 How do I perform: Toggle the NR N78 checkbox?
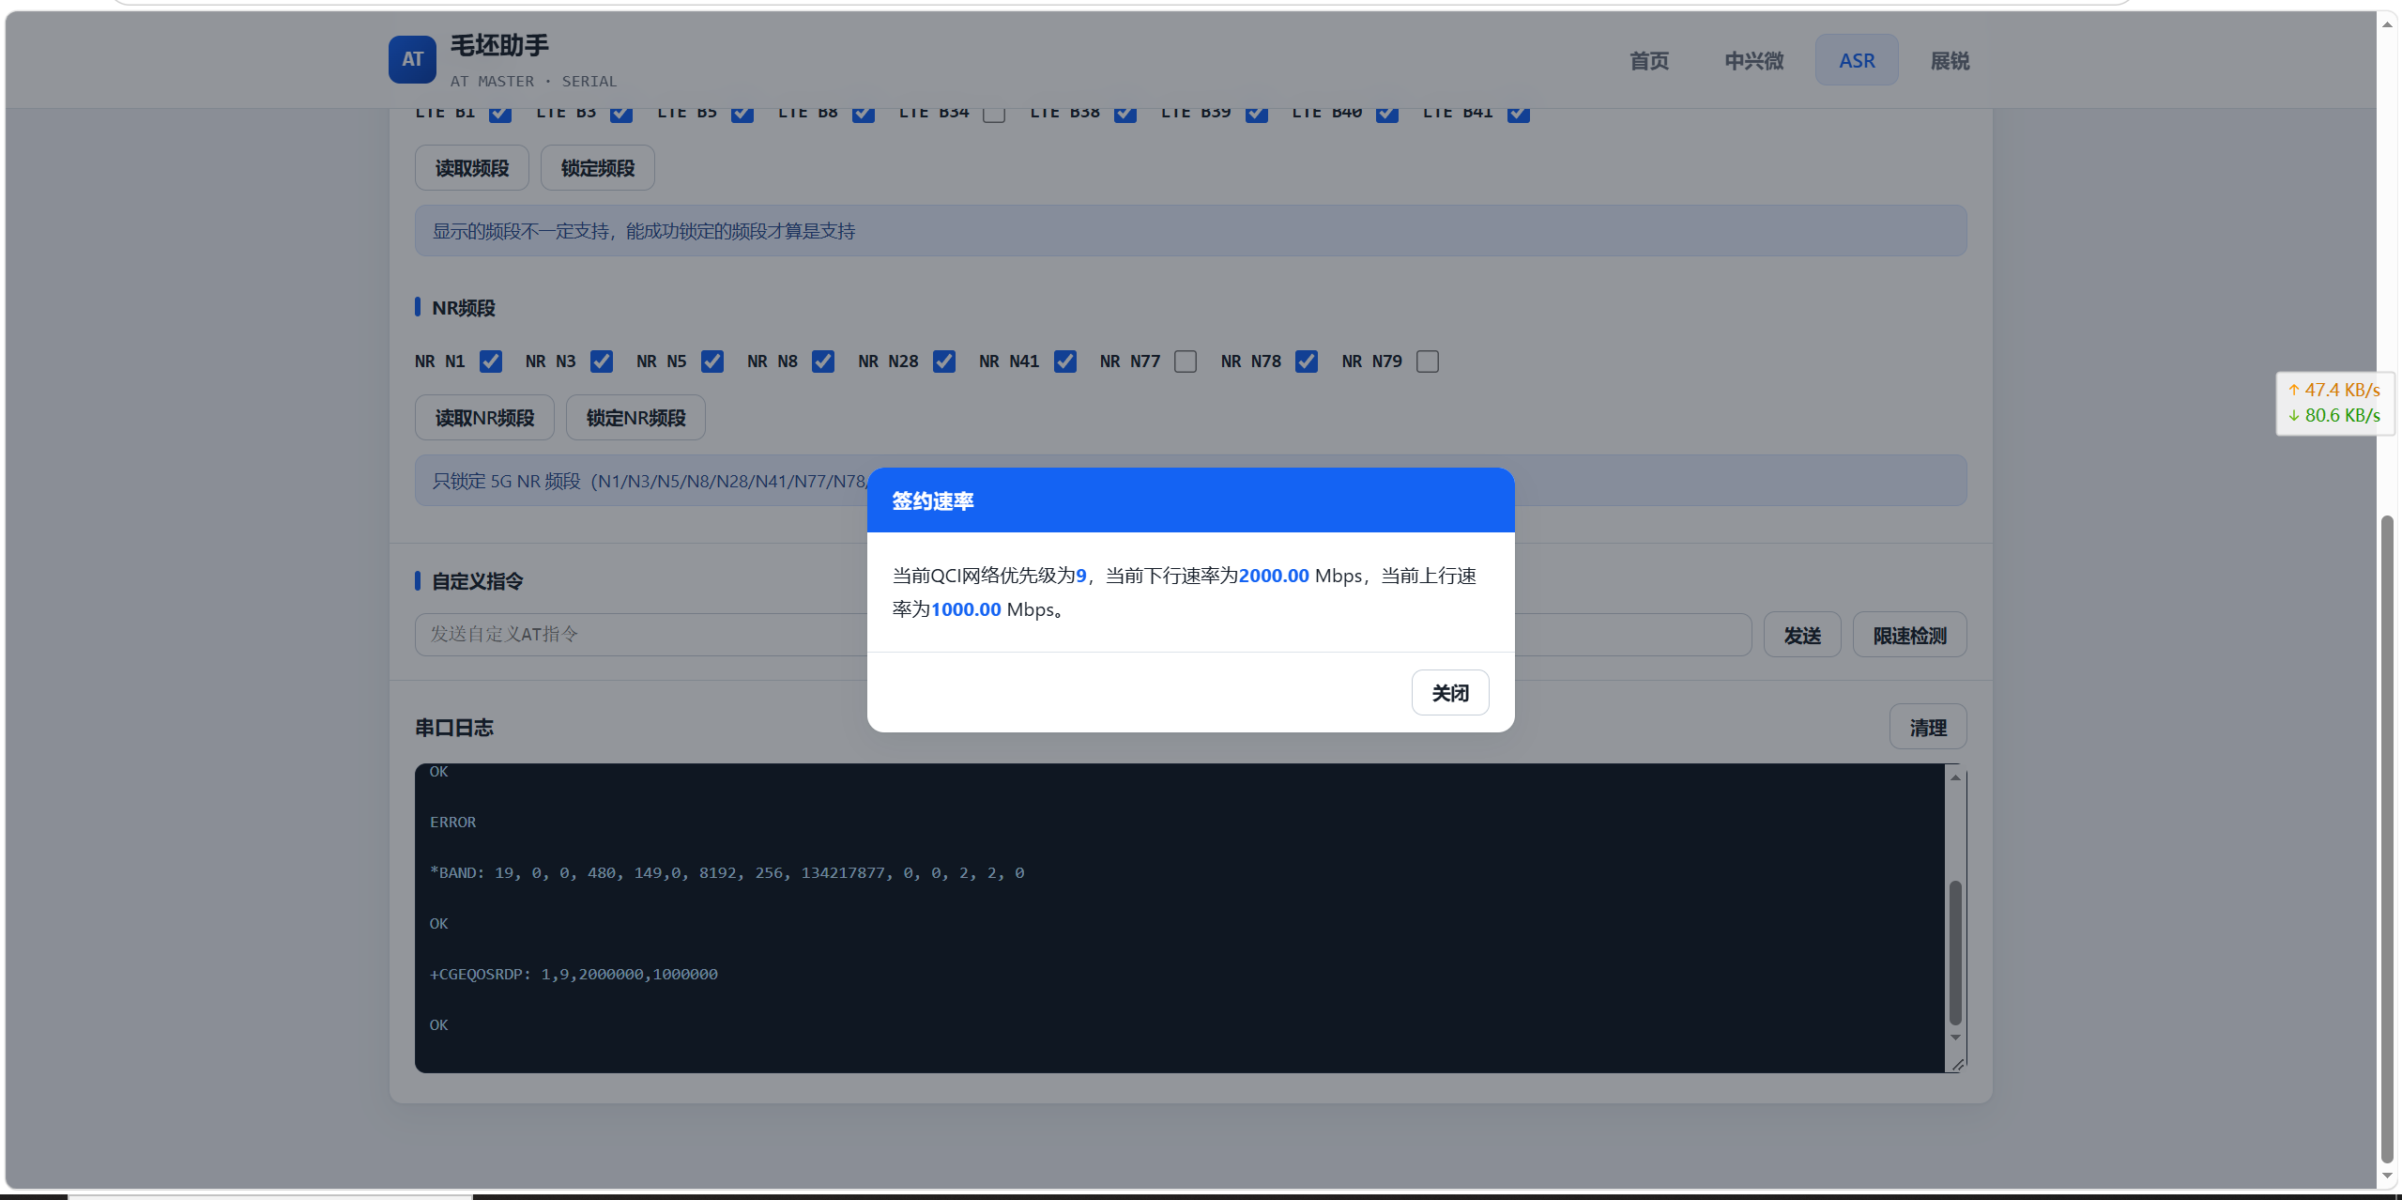[x=1306, y=362]
